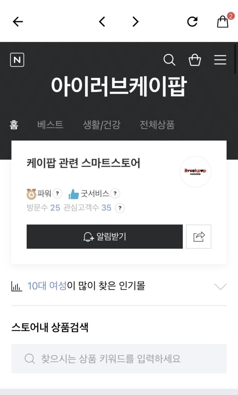Open Naver N logo home
Image resolution: width=238 pixels, height=395 pixels.
click(x=17, y=60)
